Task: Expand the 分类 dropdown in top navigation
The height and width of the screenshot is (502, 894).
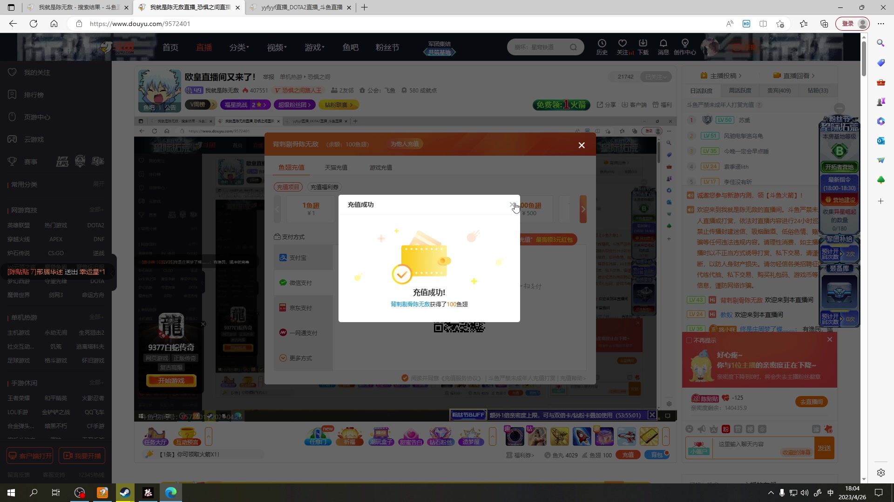Action: tap(239, 47)
